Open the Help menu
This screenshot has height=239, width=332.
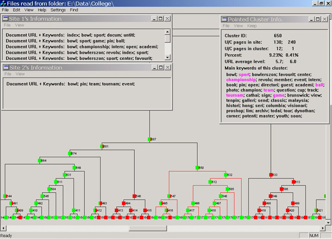(x=42, y=10)
